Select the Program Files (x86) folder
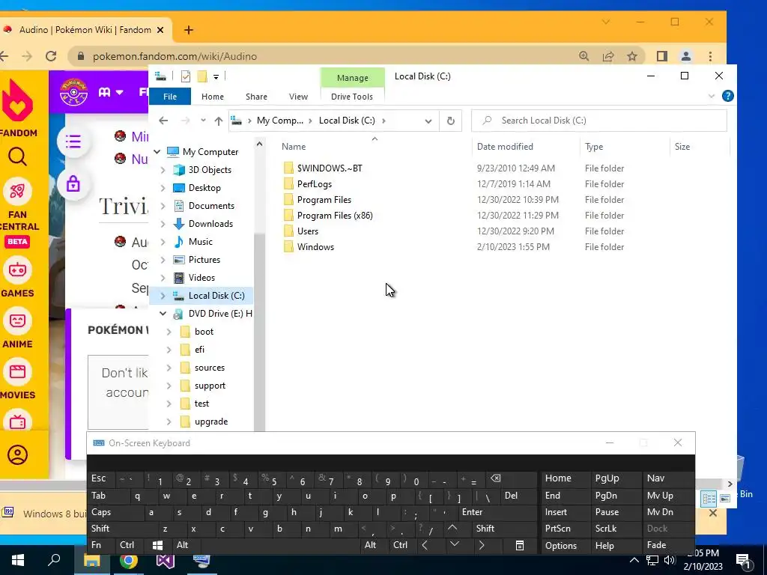Viewport: 767px width, 575px height. [x=335, y=215]
